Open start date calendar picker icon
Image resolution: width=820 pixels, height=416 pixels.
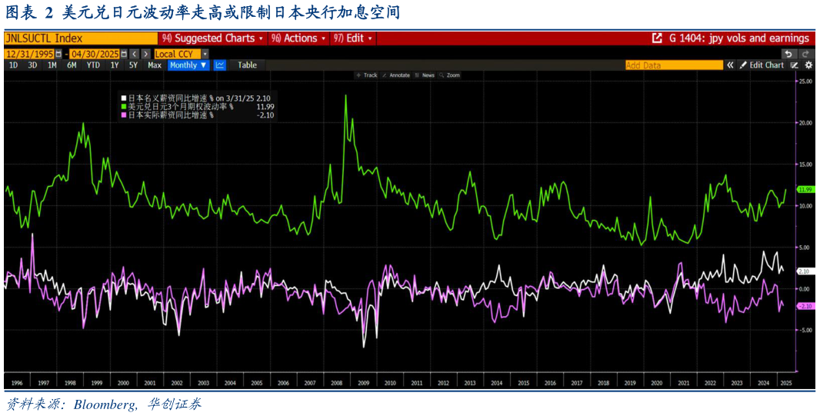[x=58, y=54]
